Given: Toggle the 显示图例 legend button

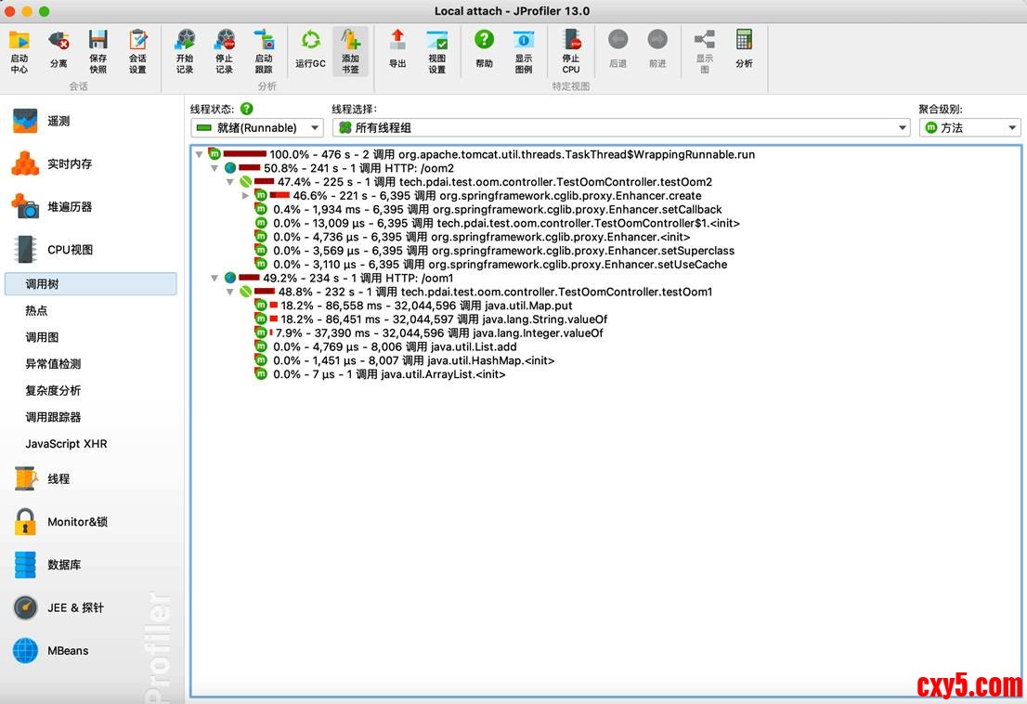Looking at the screenshot, I should coord(524,50).
